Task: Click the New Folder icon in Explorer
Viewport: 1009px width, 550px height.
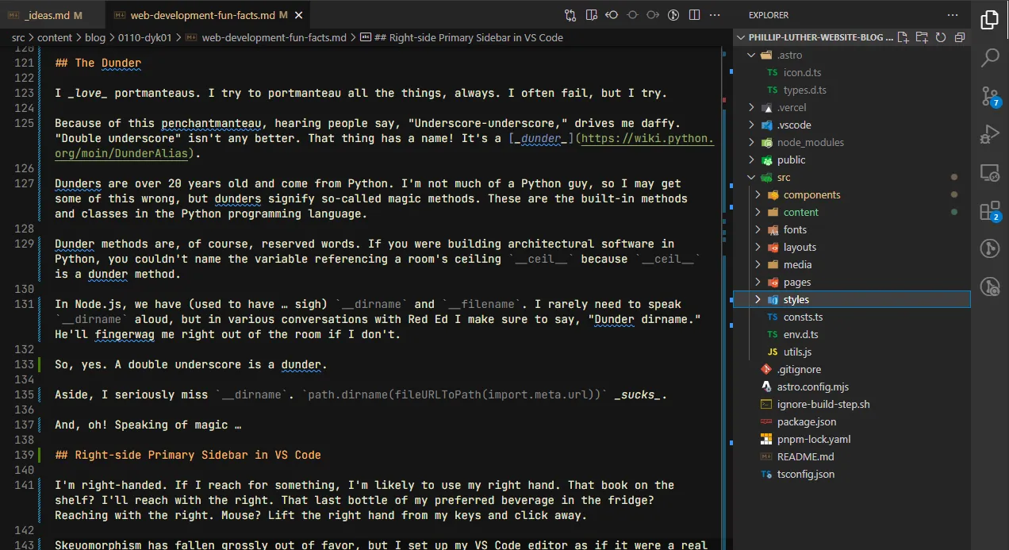Action: pyautogui.click(x=922, y=37)
